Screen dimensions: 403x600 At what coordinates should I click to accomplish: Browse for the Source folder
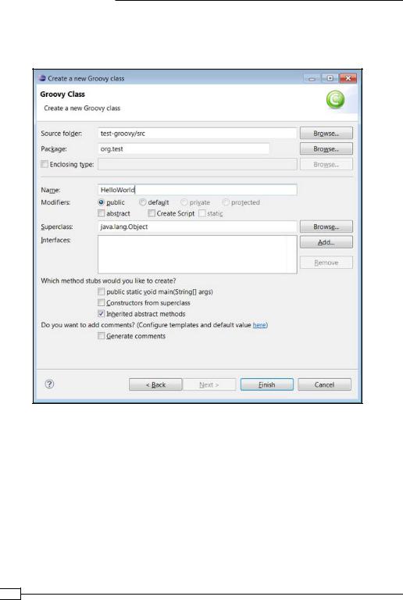326,133
